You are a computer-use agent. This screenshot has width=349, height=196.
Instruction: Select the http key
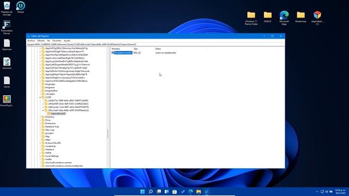coord(47,137)
